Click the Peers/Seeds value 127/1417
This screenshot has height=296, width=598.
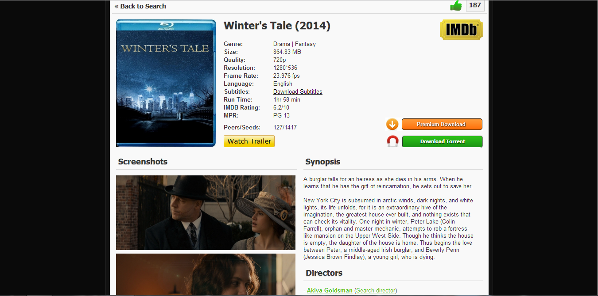tap(285, 128)
